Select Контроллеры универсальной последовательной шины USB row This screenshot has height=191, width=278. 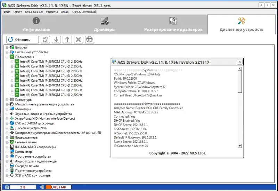pyautogui.click(x=58, y=133)
